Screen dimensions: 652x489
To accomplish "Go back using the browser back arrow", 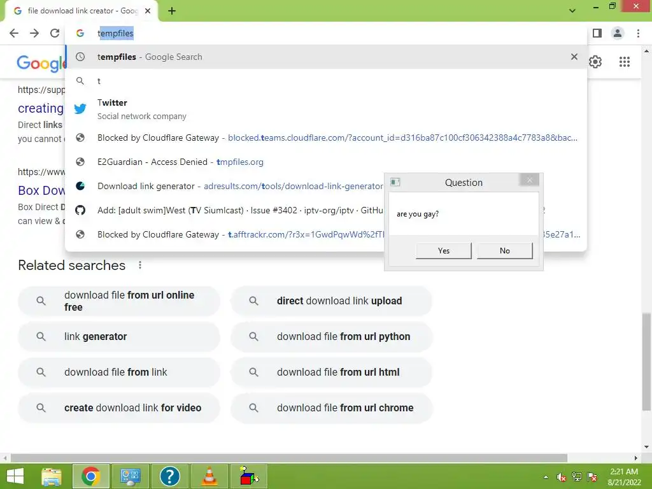I will 14,33.
